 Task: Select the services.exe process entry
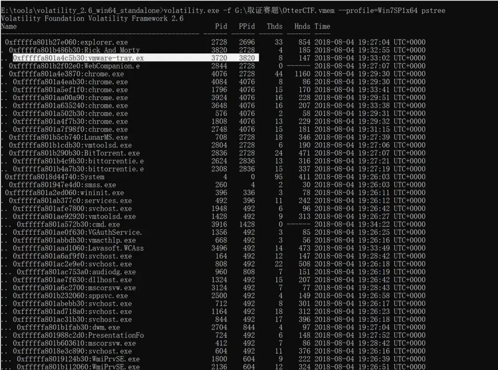click(x=70, y=201)
